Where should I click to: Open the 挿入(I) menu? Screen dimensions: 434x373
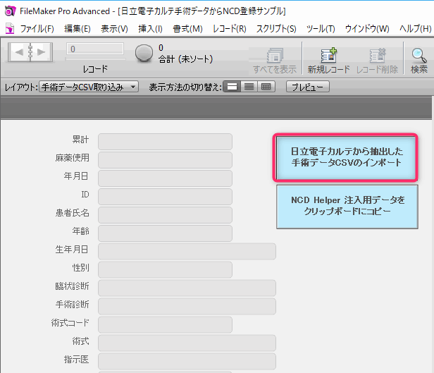pyautogui.click(x=150, y=28)
